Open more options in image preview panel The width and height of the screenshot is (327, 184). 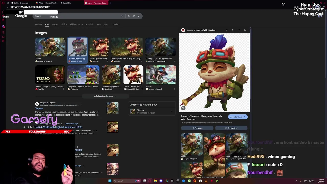click(x=239, y=30)
